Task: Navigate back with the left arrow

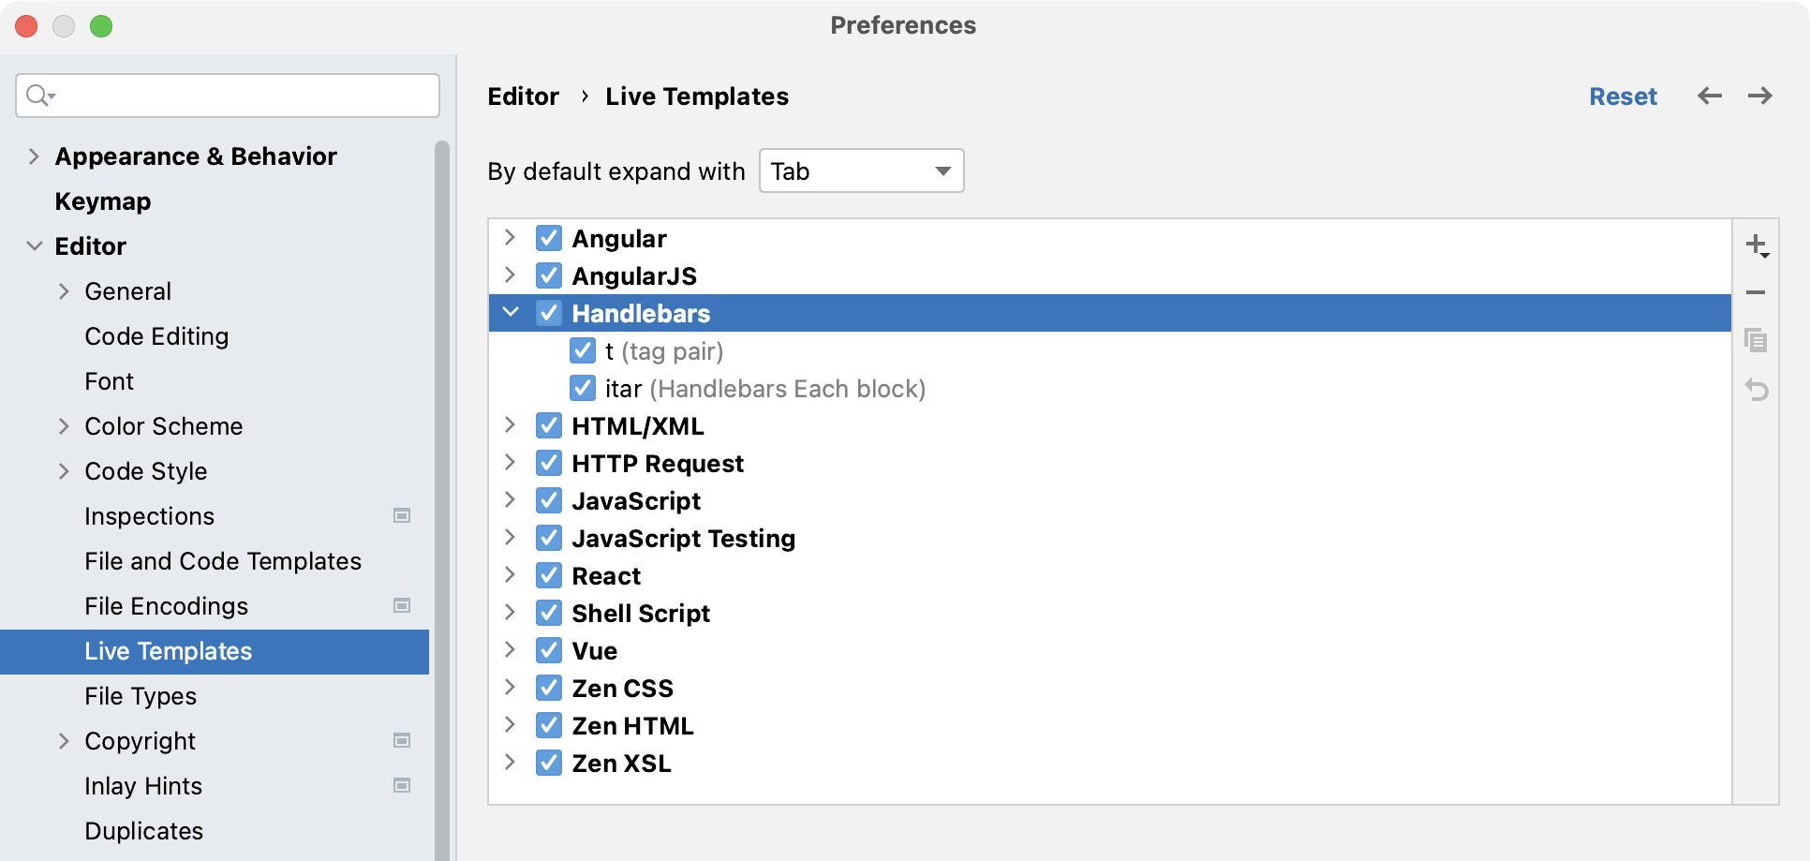Action: point(1710,96)
